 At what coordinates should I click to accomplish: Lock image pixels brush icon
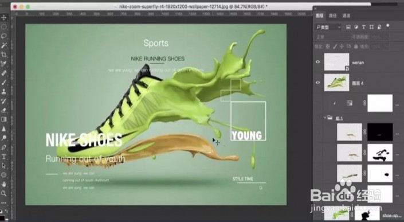[335, 46]
